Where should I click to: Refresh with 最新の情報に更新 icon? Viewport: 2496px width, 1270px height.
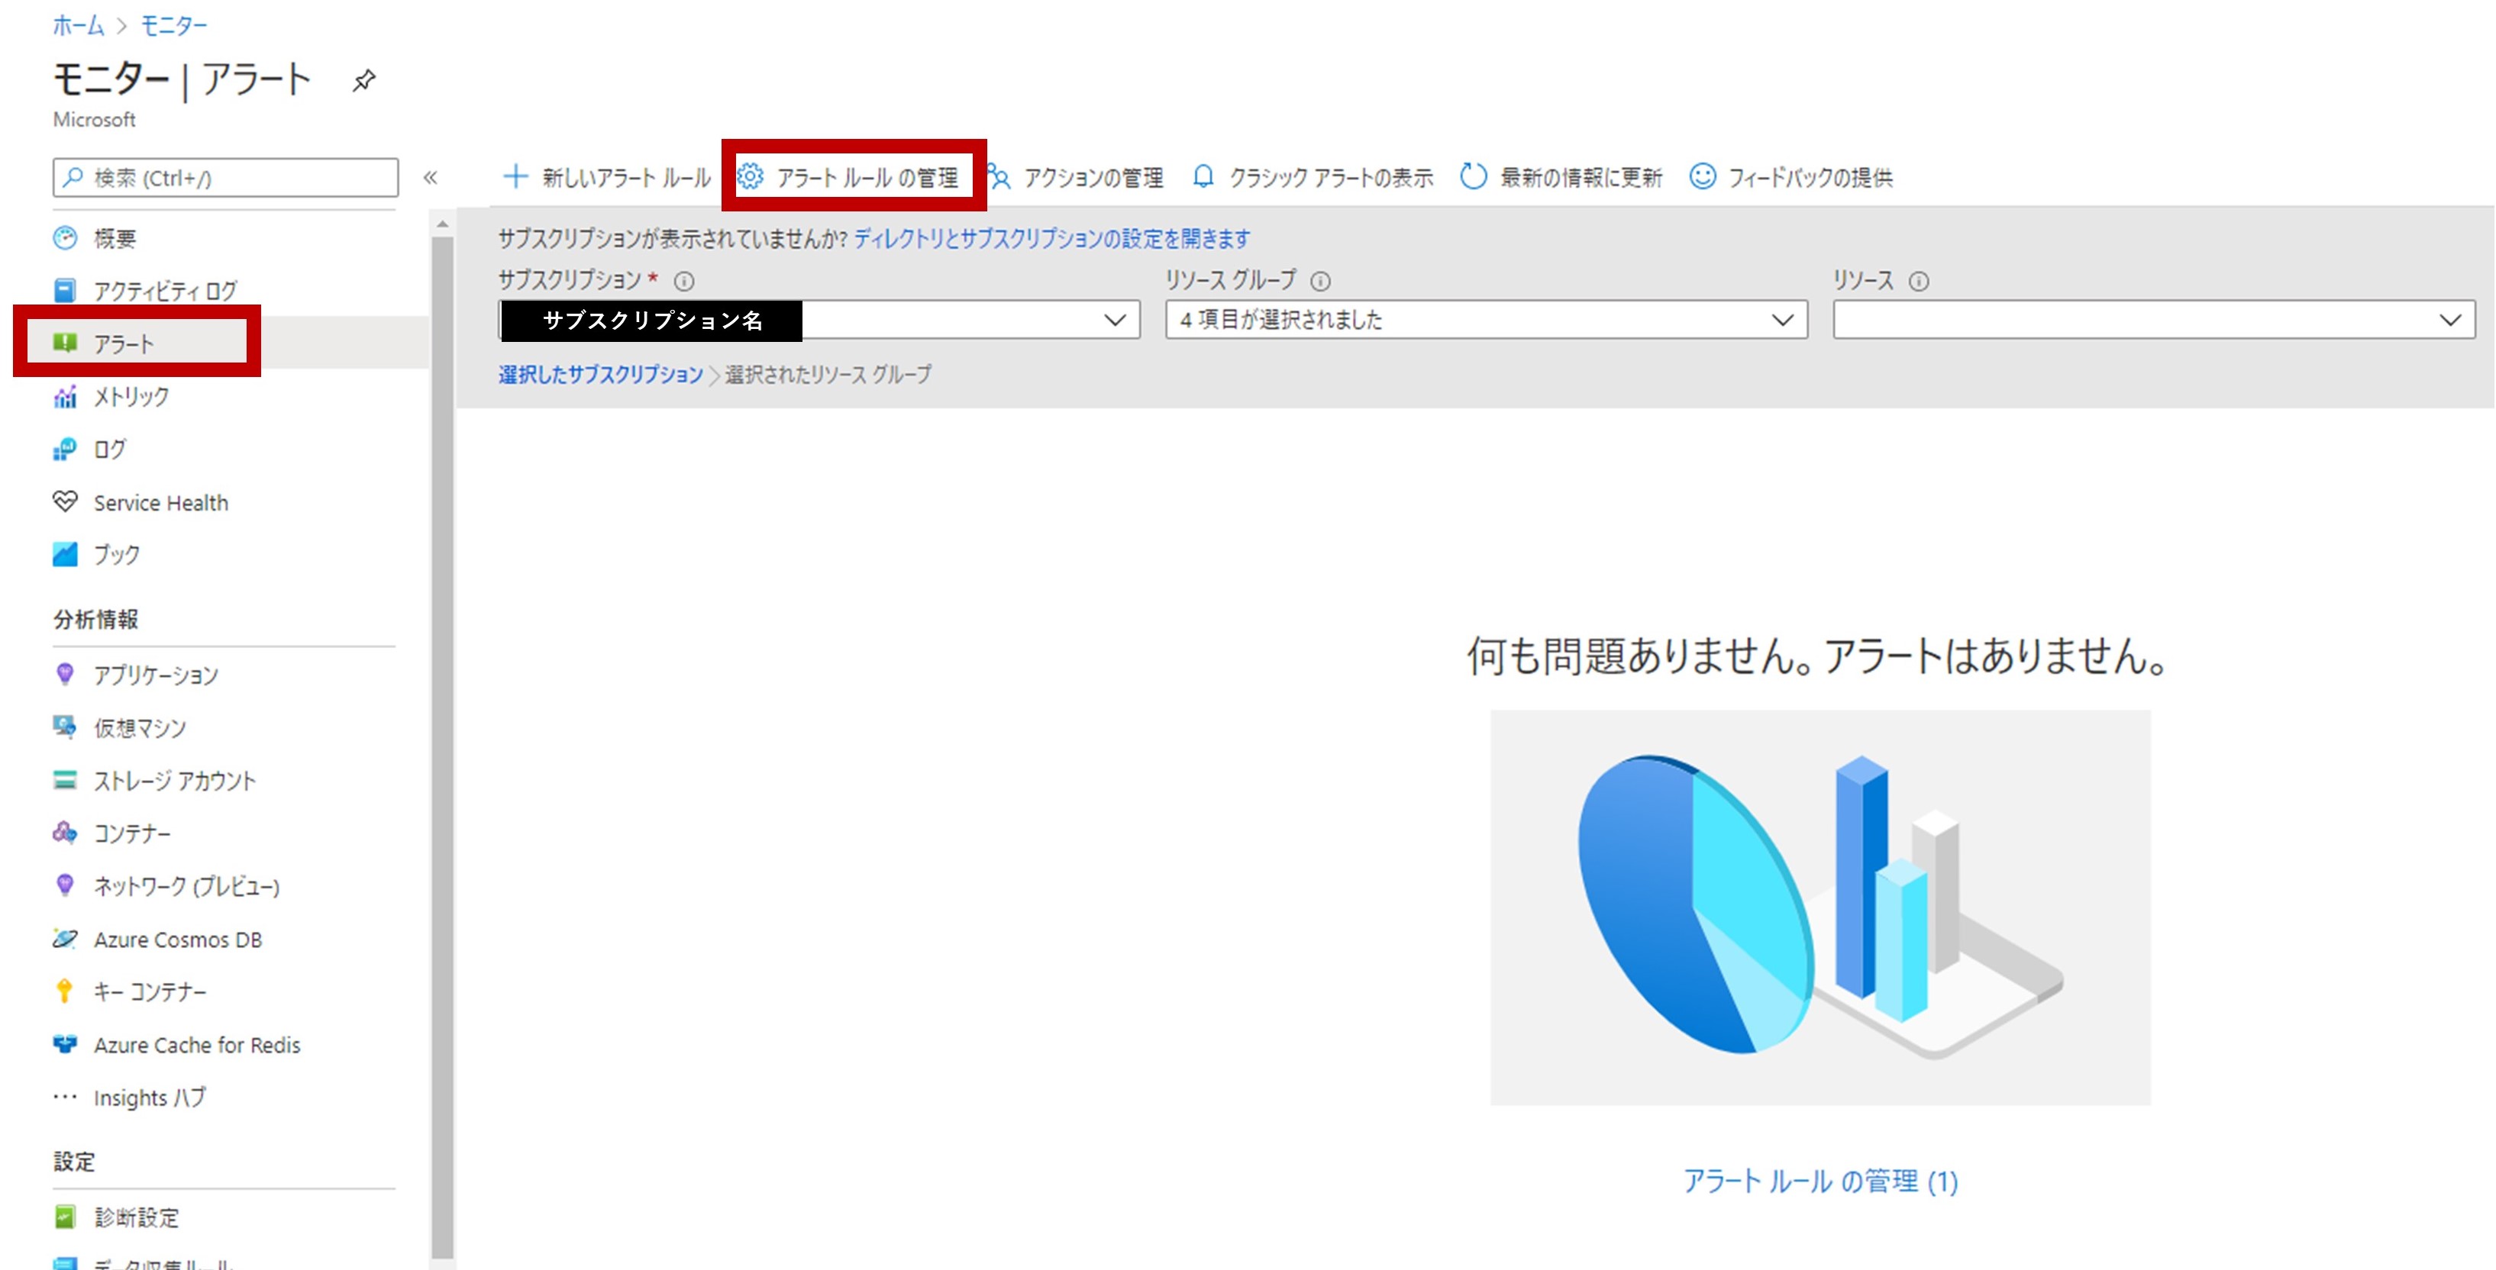pyautogui.click(x=1473, y=176)
